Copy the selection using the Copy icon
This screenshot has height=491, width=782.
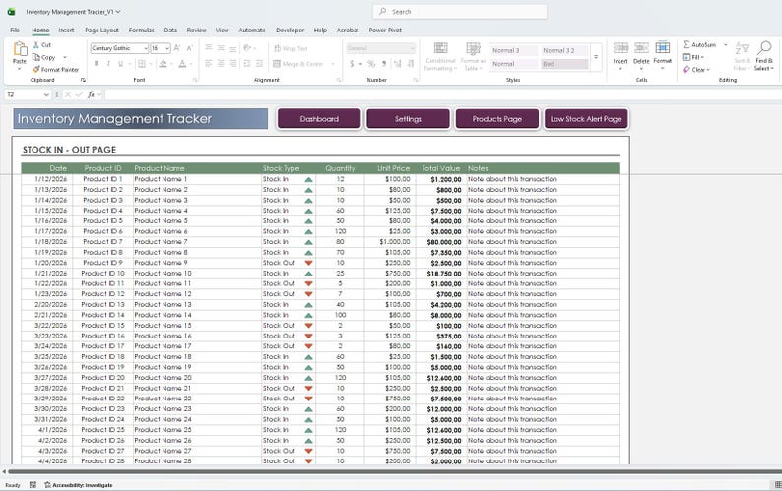coord(35,57)
